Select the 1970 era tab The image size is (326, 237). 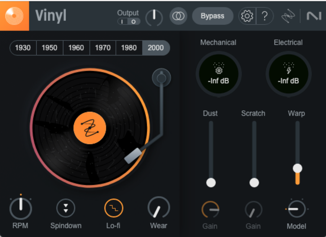[x=103, y=48]
